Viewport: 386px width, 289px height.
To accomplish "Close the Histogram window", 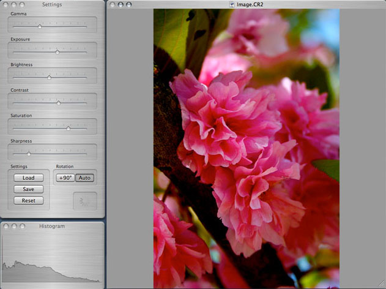I will tap(6, 226).
